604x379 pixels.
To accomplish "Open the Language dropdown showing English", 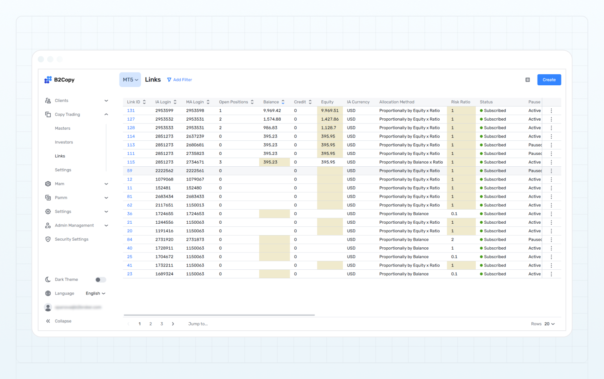I will coord(96,294).
